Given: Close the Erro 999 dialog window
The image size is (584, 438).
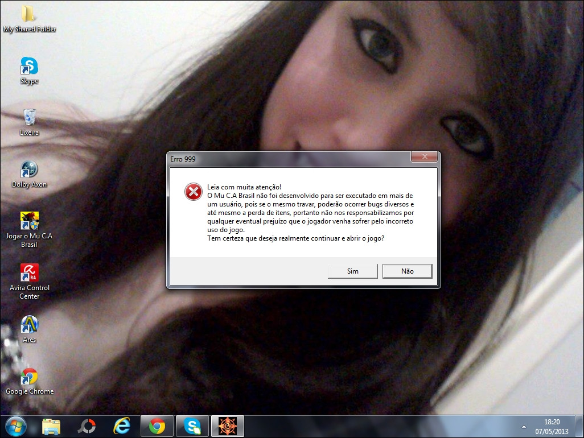Looking at the screenshot, I should click(x=424, y=158).
